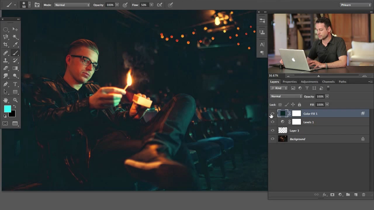Viewport: 374px width, 210px height.
Task: Open the brush Mode dropdown
Action: tap(72, 5)
